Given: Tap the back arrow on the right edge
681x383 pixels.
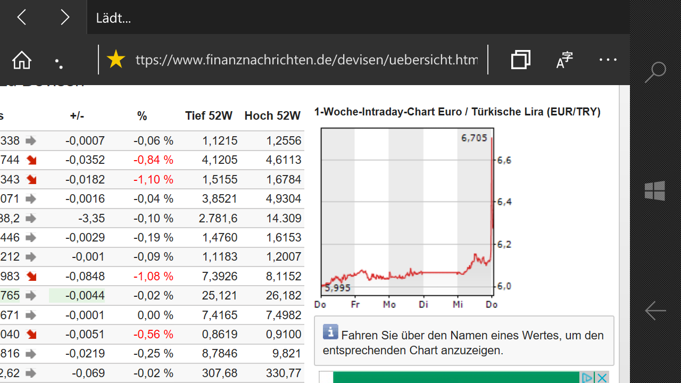Looking at the screenshot, I should click(655, 311).
